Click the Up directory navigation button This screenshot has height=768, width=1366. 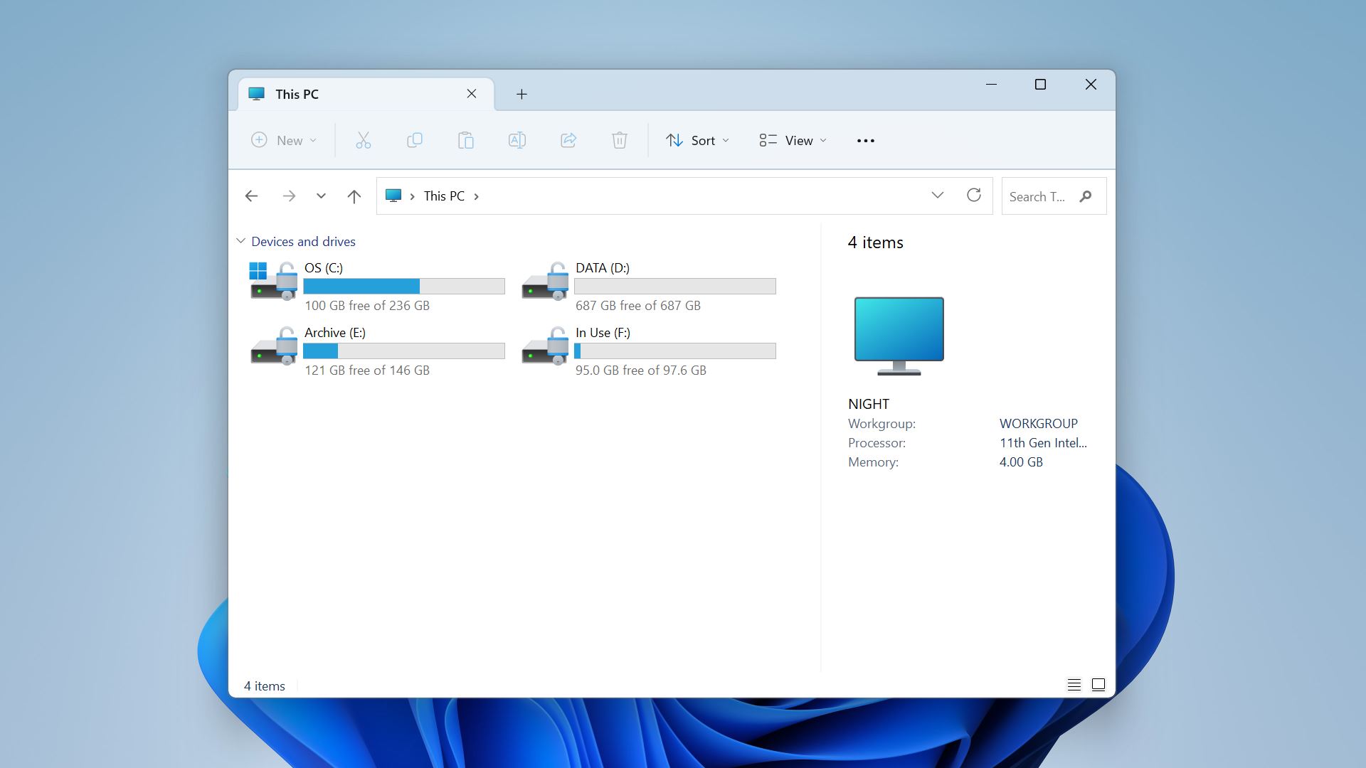(354, 195)
